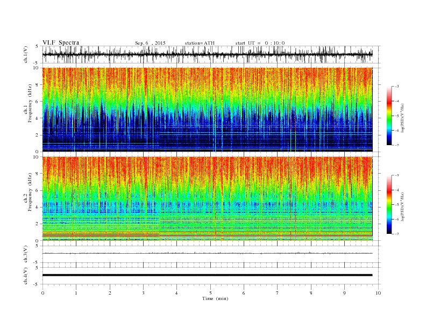The image size is (426, 329).
Task: Click the ch.1 spectrogram color scale bar
Action: click(x=389, y=116)
